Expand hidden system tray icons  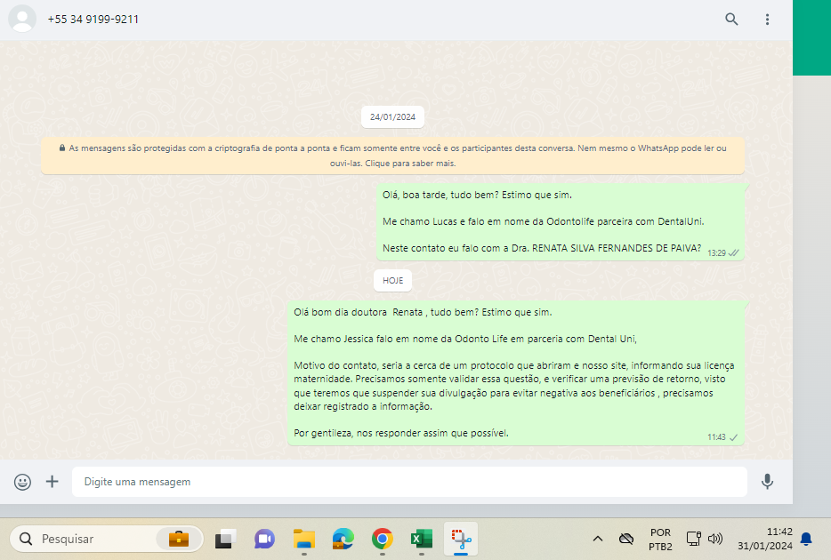598,539
